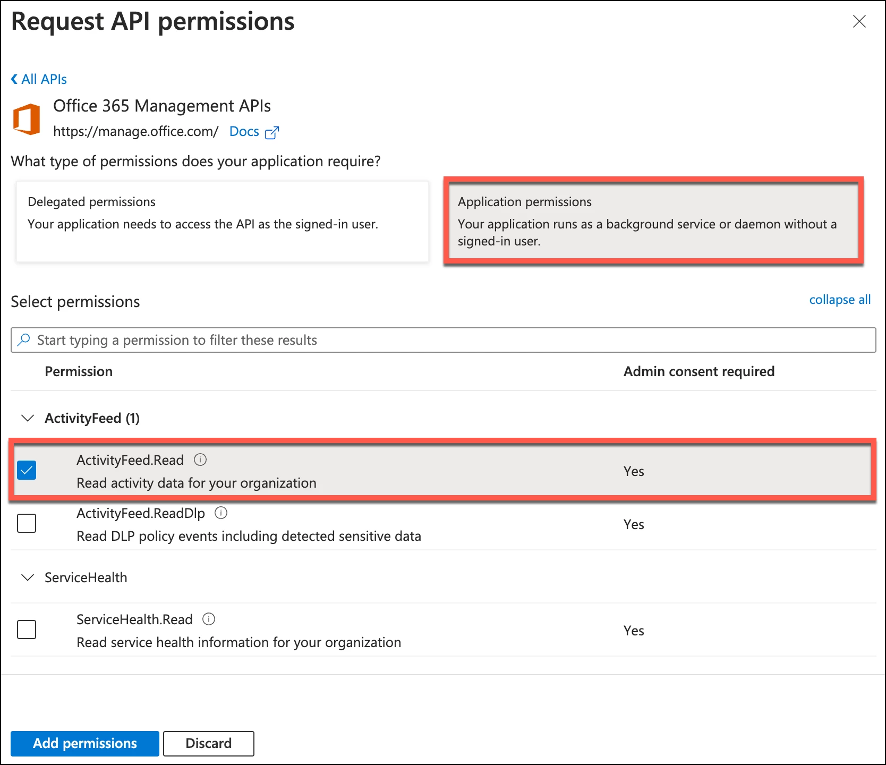Click 'Read service health information' description
Image resolution: width=886 pixels, height=765 pixels.
(x=239, y=642)
